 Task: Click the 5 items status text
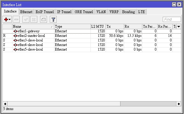pyautogui.click(x=8, y=109)
